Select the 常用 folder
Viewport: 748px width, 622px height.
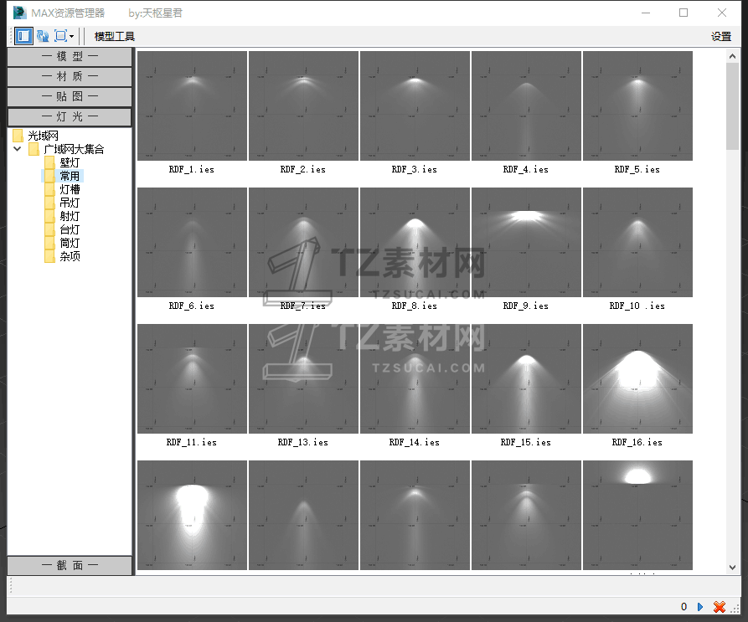(x=70, y=176)
